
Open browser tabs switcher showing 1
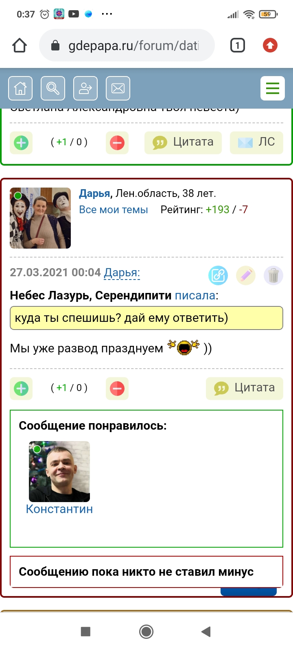pos(238,46)
